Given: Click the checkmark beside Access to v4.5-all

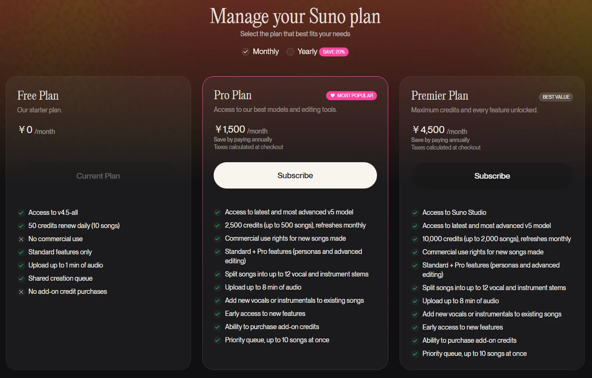Looking at the screenshot, I should click(21, 213).
